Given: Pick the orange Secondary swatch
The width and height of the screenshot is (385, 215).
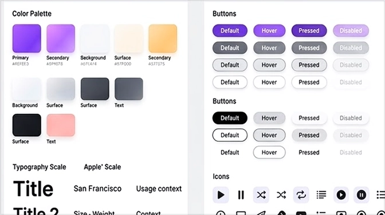Looking at the screenshot, I should (163, 38).
